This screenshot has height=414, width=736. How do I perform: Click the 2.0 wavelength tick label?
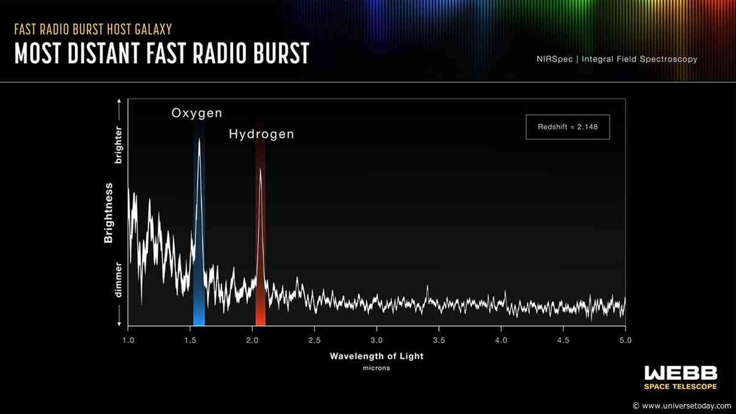[252, 339]
